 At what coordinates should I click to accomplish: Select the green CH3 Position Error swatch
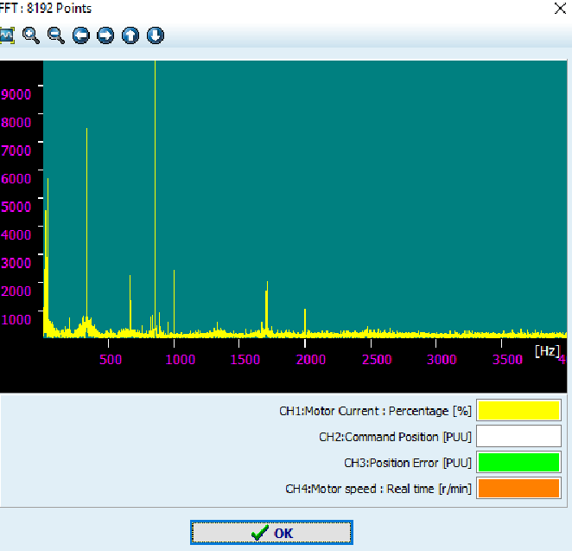tap(518, 463)
